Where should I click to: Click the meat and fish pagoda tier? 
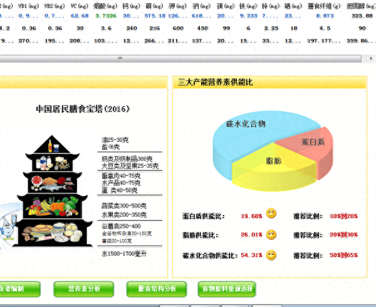[52, 182]
